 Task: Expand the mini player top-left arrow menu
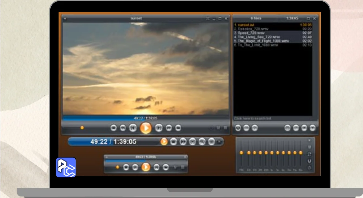pos(107,157)
